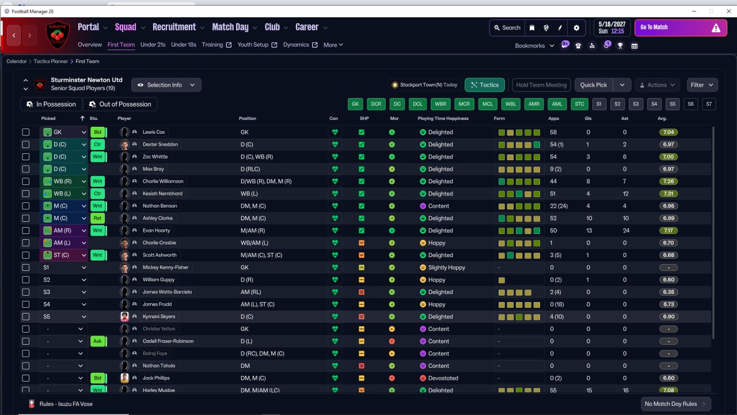This screenshot has width=737, height=415.
Task: Click the Search box in top bar
Action: click(506, 28)
